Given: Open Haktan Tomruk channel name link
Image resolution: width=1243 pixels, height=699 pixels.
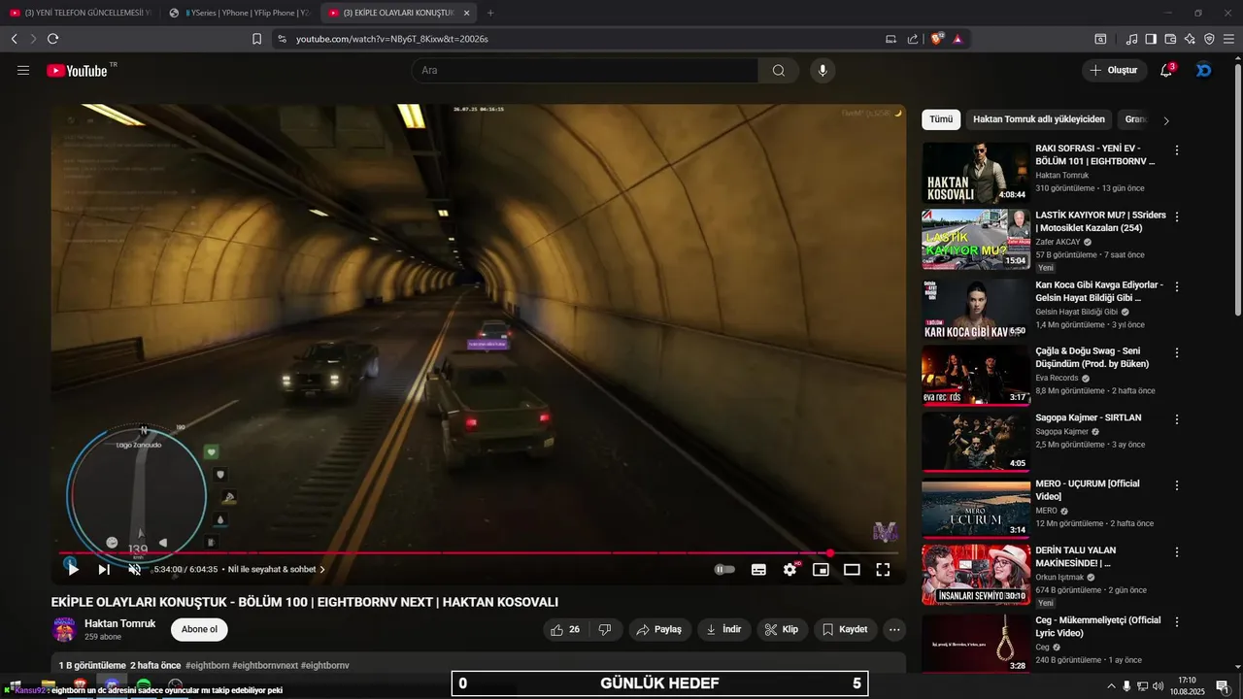Looking at the screenshot, I should [x=119, y=623].
